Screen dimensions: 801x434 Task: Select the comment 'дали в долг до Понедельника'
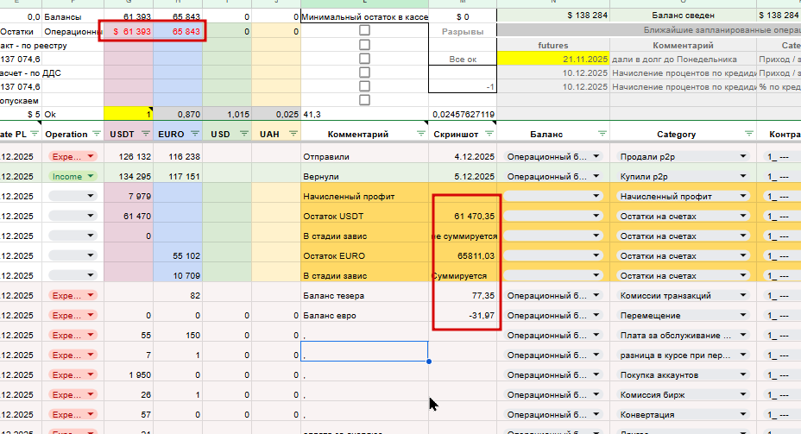coord(683,60)
